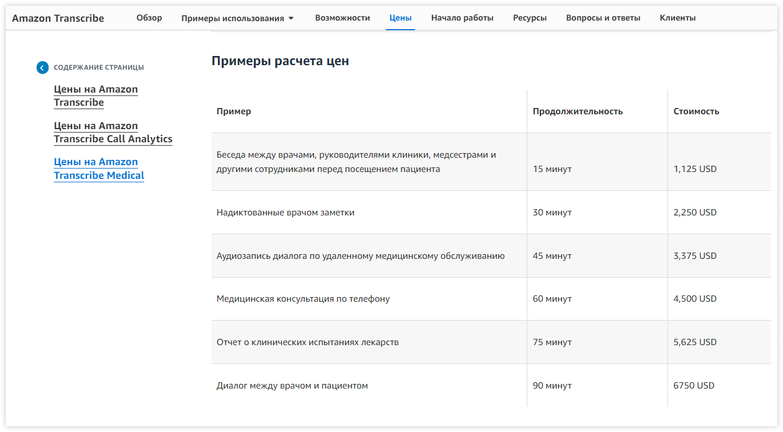Click the 90 минут duration cell

pos(597,386)
